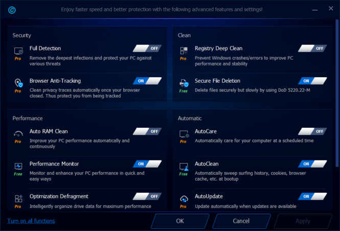Click the Registry Deep Clean title

(x=219, y=49)
